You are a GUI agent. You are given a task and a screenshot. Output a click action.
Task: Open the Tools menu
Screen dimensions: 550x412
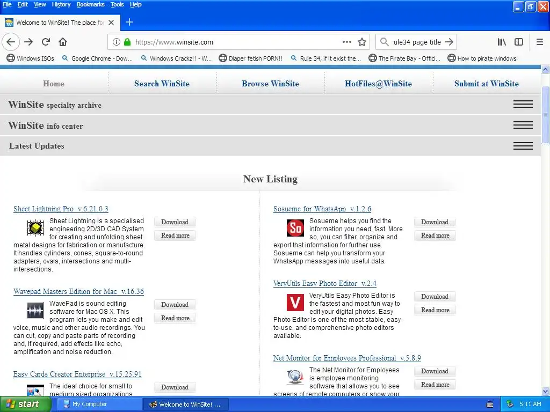click(117, 4)
